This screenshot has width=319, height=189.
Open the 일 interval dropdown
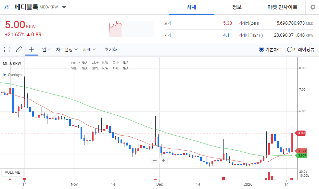click(45, 49)
